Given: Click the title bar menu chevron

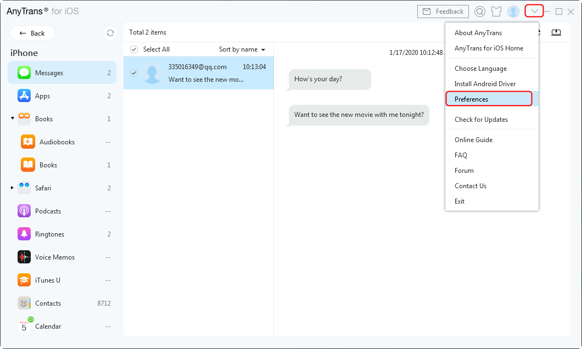Looking at the screenshot, I should [x=534, y=11].
